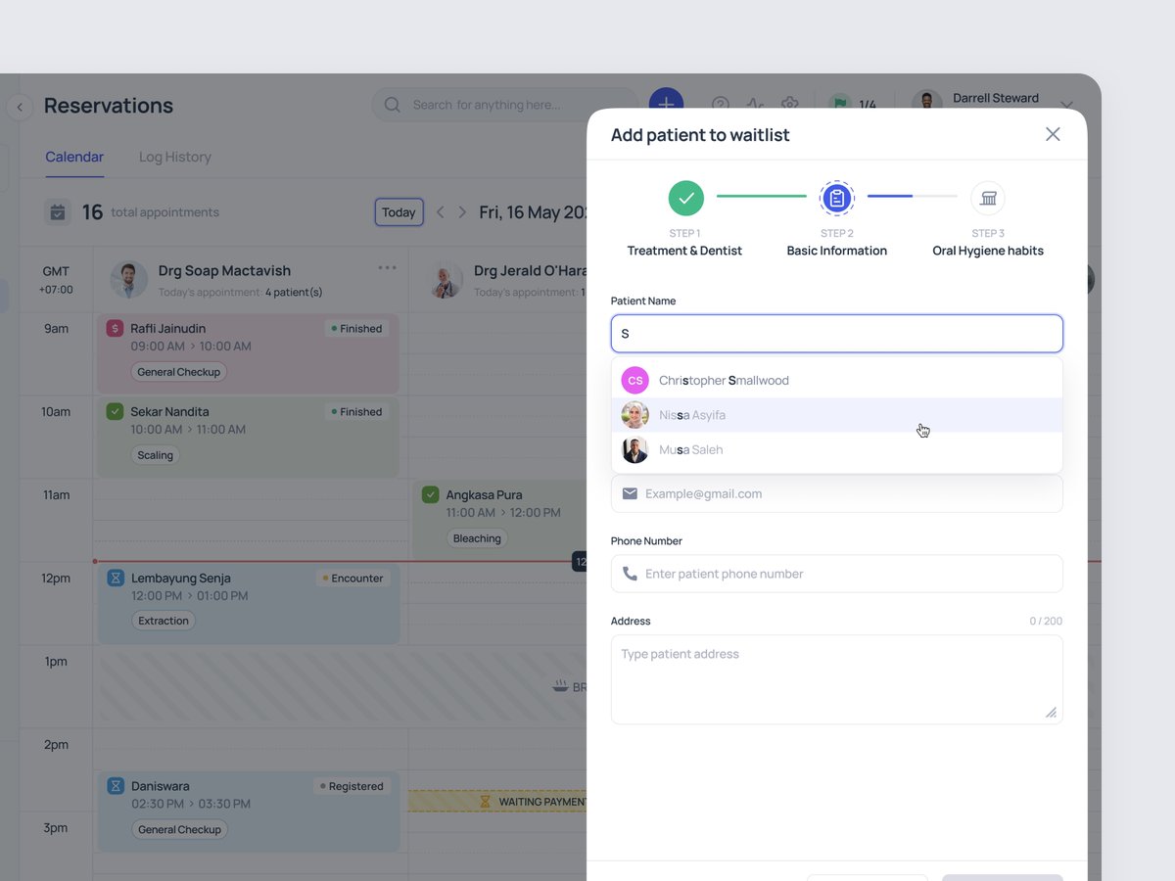Click the break meal icon in 1pm row
Viewport: 1175px width, 881px height.
pyautogui.click(x=560, y=687)
